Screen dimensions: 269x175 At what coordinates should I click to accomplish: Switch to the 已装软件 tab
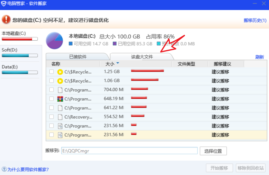(x=78, y=57)
